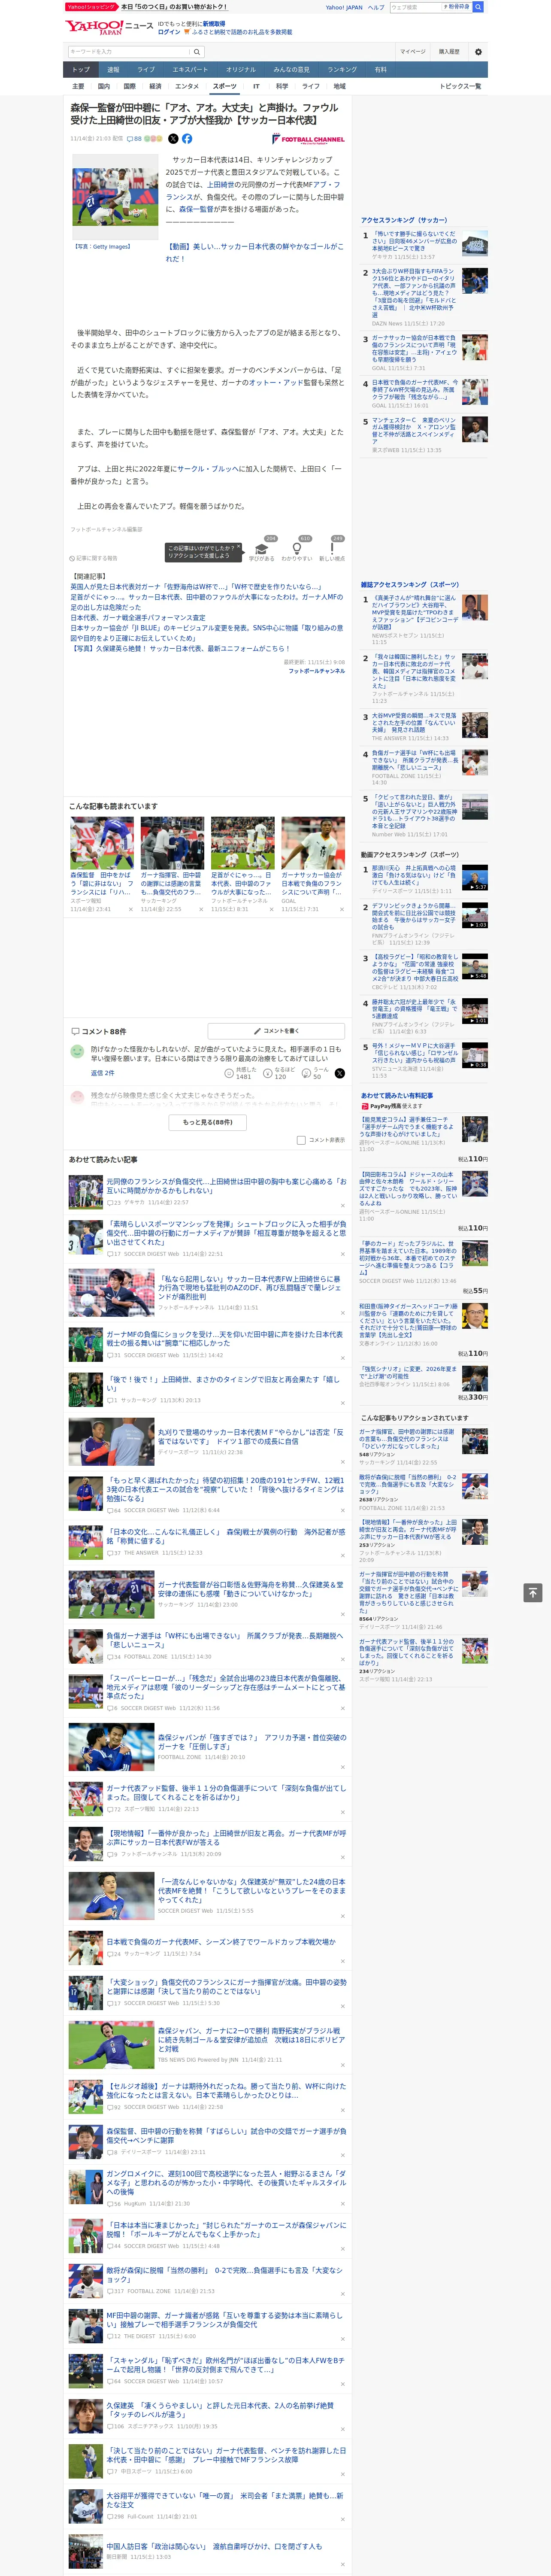The width and height of the screenshot is (551, 2576).
Task: Click the コメントを書く button
Action: pyautogui.click(x=276, y=1031)
